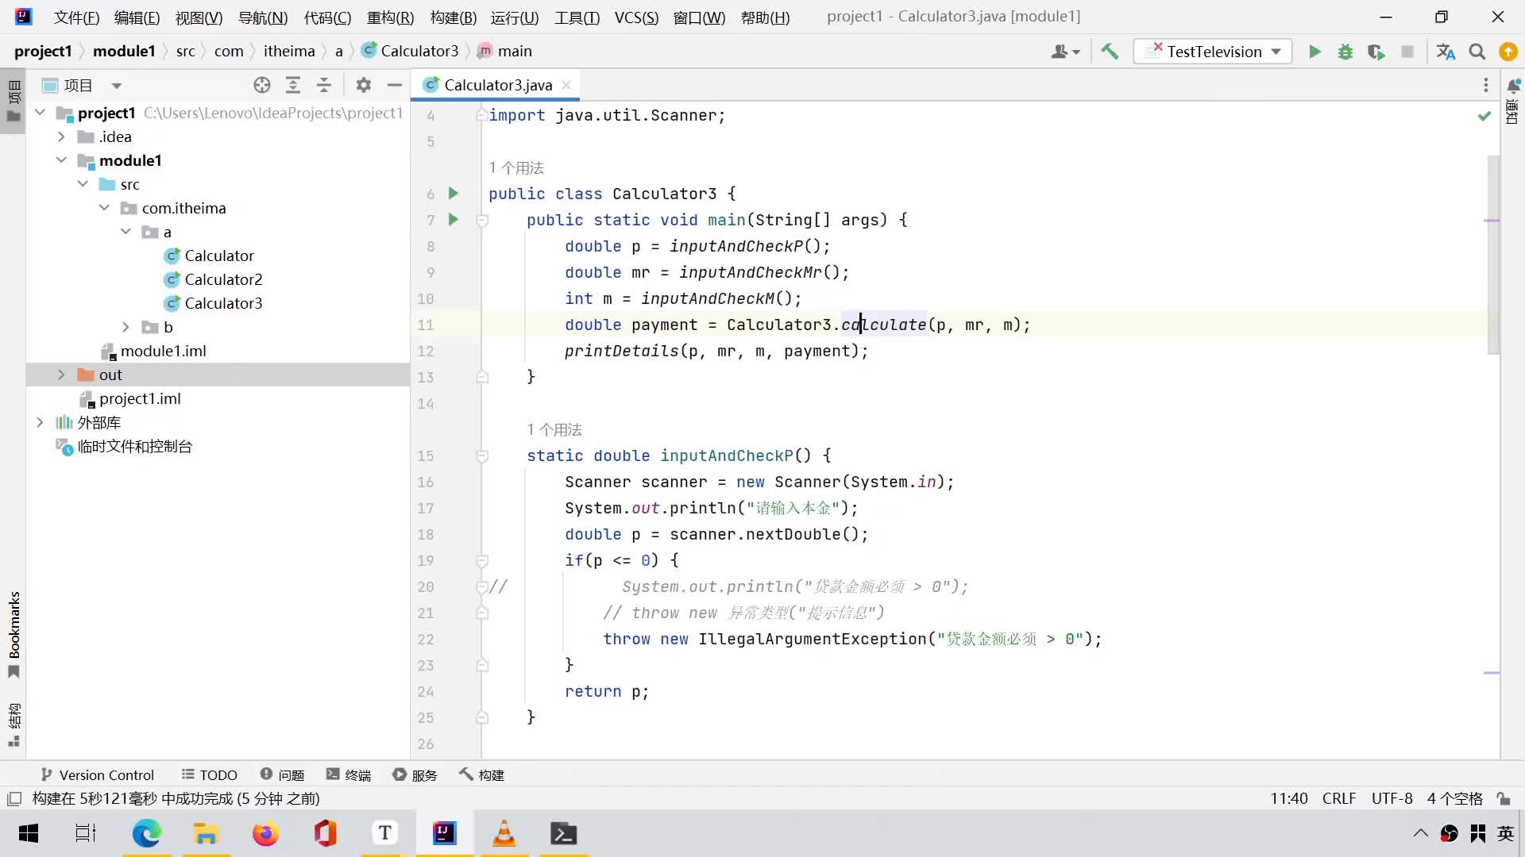Open 终端 terminal tool window
This screenshot has width=1525, height=857.
349,774
